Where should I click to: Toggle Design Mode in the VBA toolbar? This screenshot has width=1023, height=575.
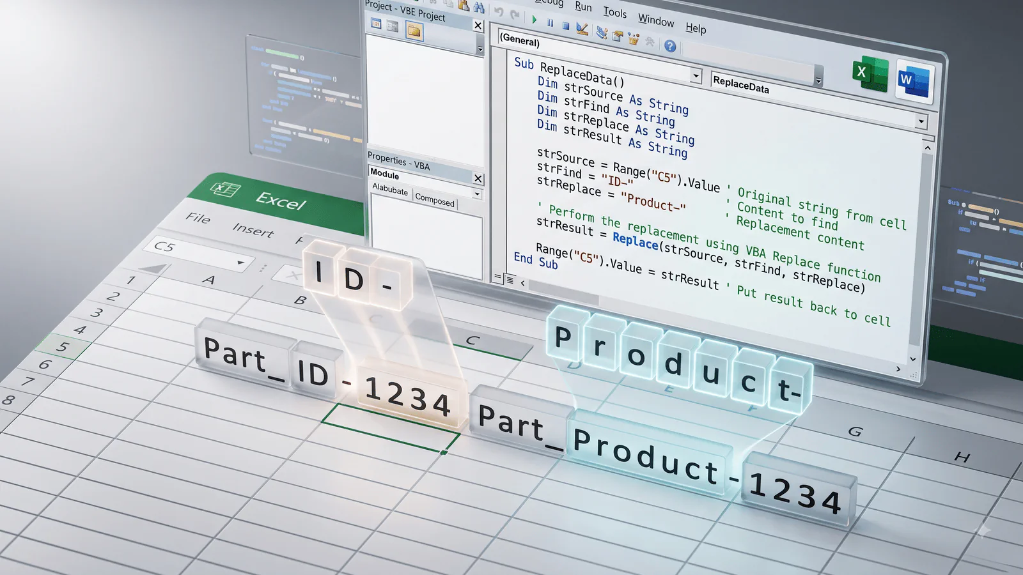(582, 29)
